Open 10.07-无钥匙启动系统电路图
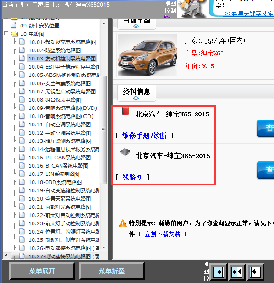The height and width of the screenshot is (283, 274). [x=62, y=92]
